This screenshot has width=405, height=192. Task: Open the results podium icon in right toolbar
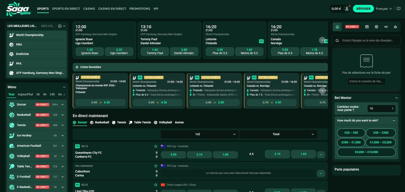coord(395,27)
